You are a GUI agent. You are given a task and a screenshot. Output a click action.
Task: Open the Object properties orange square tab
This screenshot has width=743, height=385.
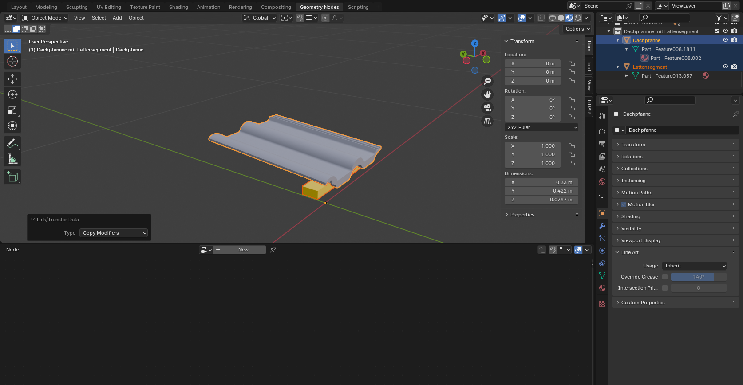coord(602,213)
